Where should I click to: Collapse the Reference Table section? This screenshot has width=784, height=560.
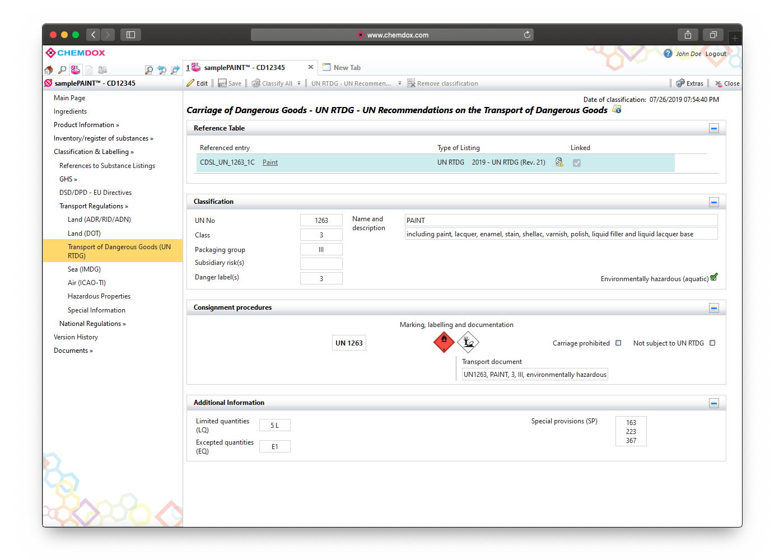(714, 128)
